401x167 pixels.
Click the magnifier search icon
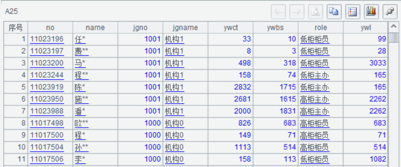click(316, 12)
